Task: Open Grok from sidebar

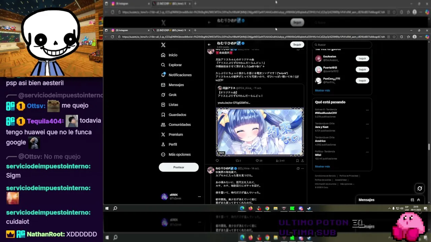Action: (x=169, y=95)
